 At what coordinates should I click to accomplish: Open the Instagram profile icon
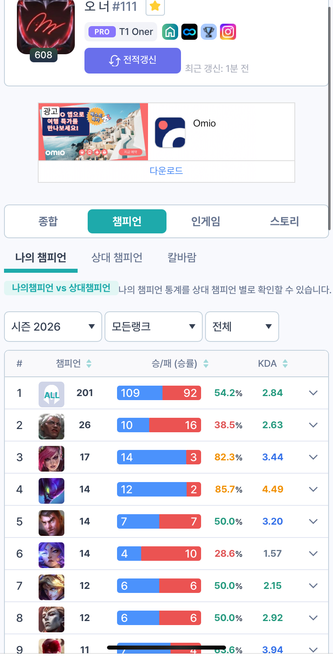pyautogui.click(x=228, y=32)
